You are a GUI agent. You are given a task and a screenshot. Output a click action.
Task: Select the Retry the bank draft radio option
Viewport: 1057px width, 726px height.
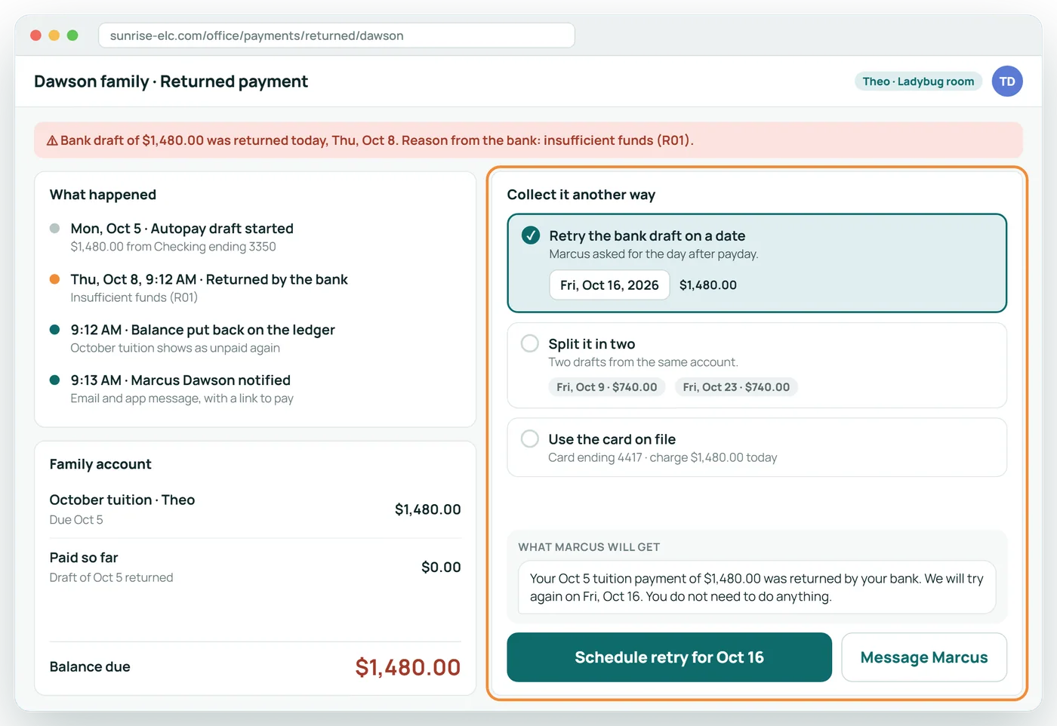531,235
